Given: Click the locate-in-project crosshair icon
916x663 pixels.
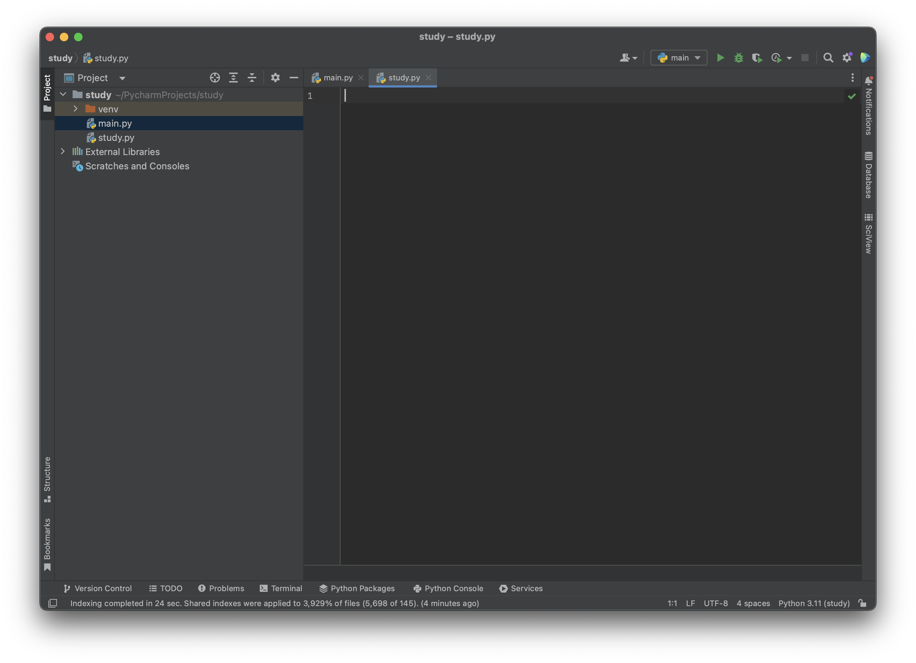Looking at the screenshot, I should click(215, 78).
